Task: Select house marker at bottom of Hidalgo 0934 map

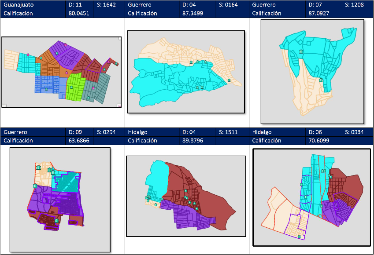Action: (x=299, y=237)
